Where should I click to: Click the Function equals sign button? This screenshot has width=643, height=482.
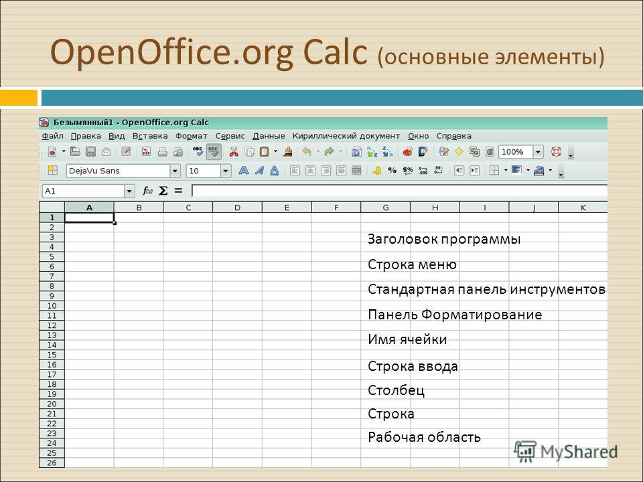(178, 191)
